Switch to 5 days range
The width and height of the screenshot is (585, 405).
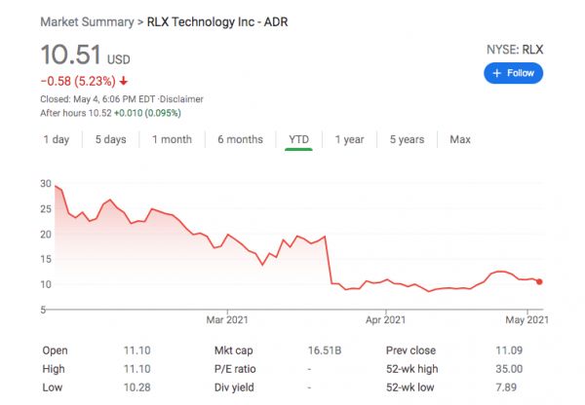tap(110, 139)
